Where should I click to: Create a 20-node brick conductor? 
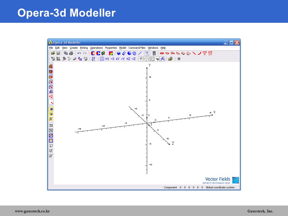pos(210,53)
